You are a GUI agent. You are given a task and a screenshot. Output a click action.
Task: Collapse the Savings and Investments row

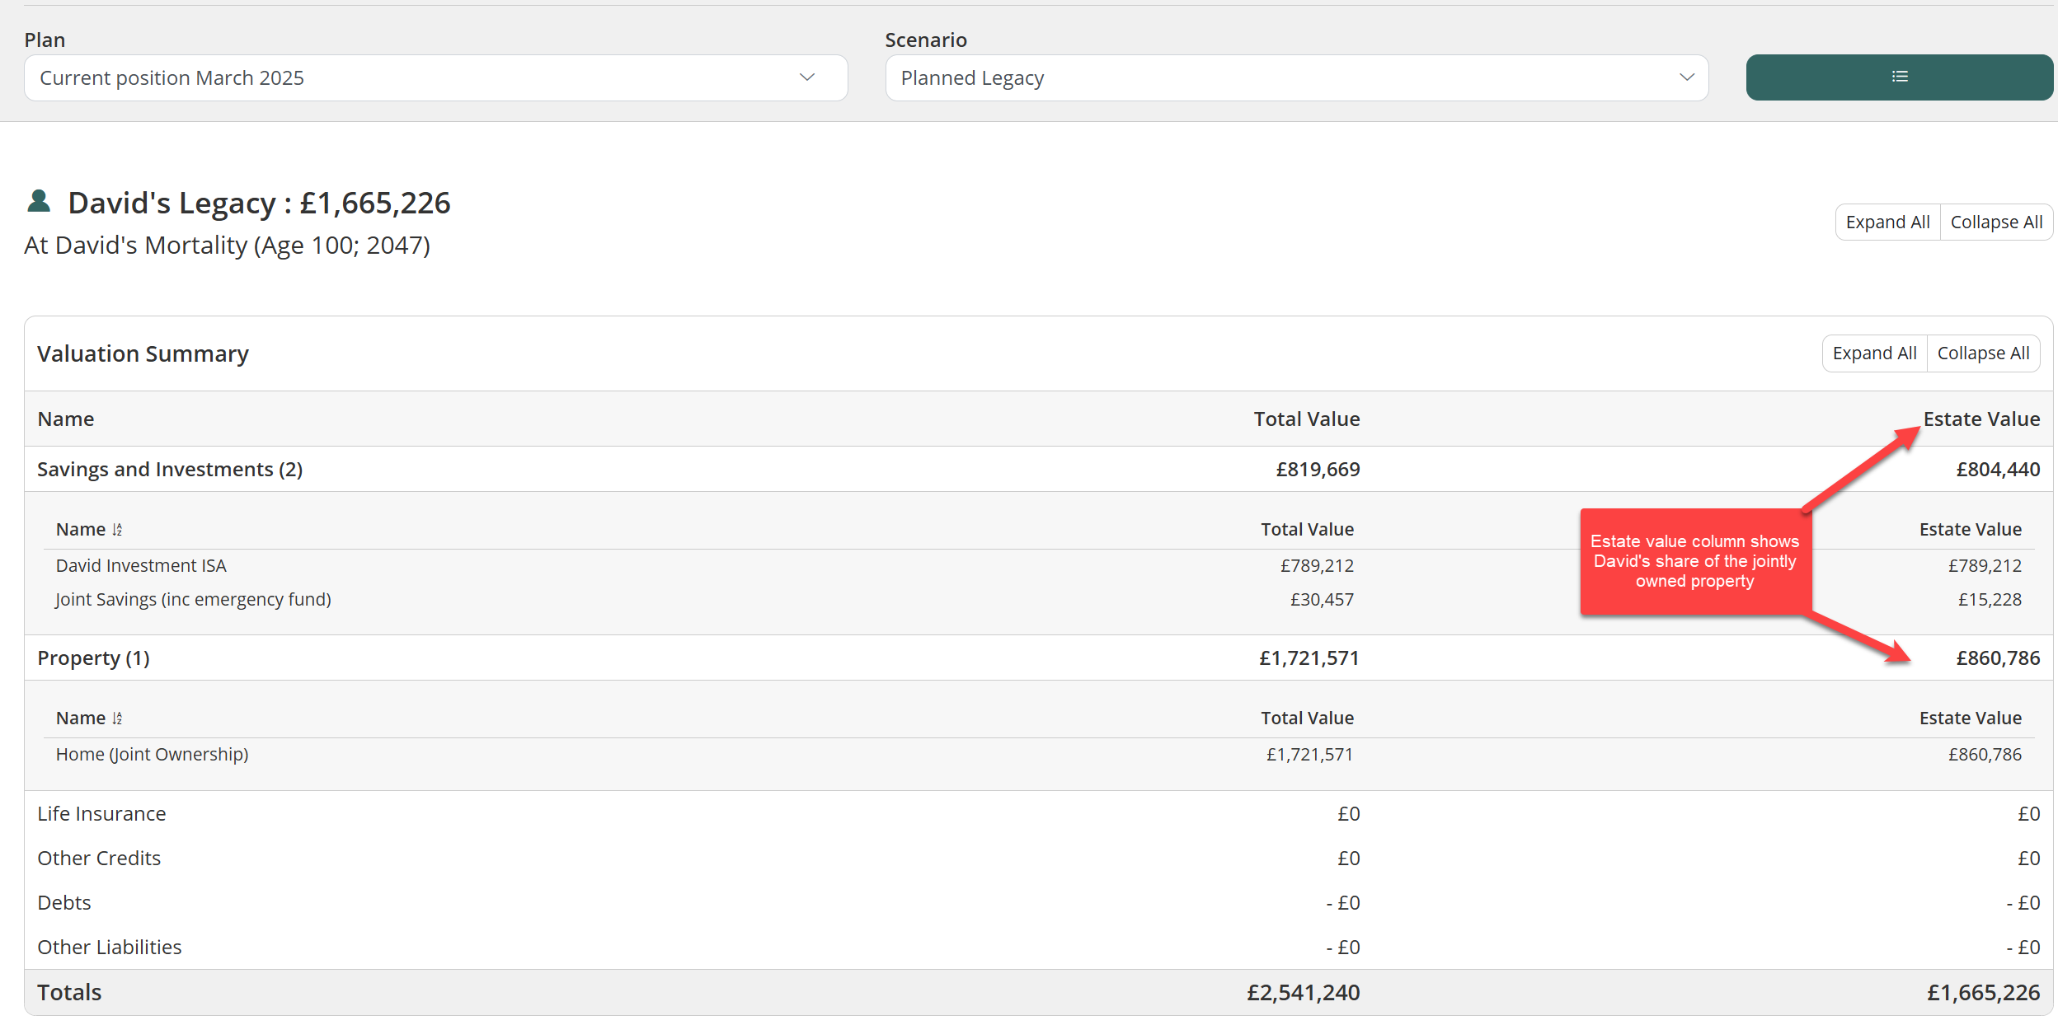[170, 470]
